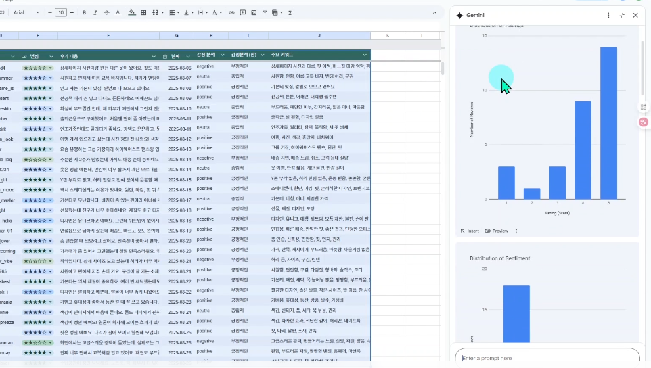Open star rating dropdown in first row
Image resolution: width=651 pixels, height=368 pixels.
point(51,68)
